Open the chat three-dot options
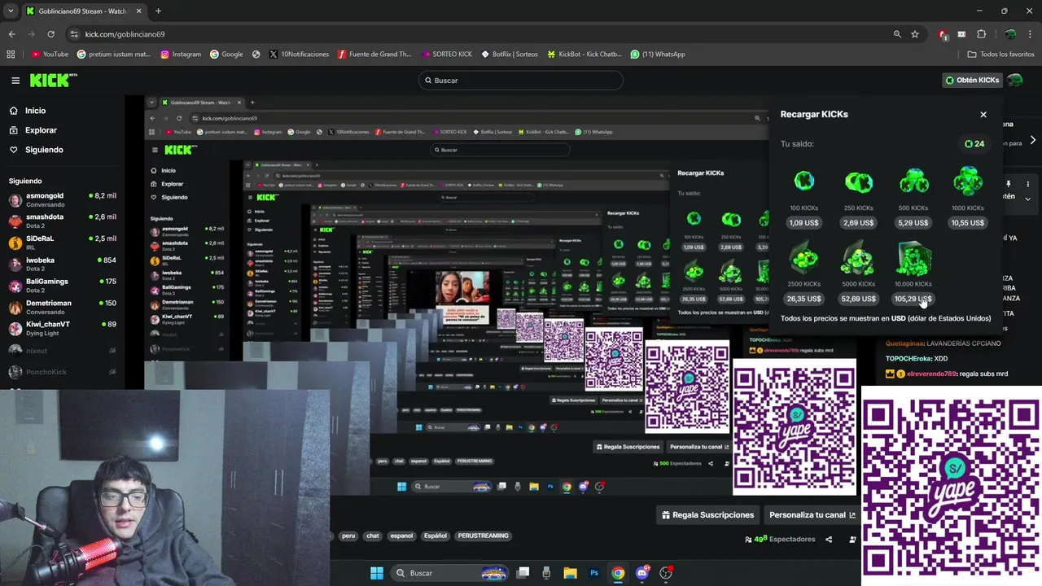 click(1028, 185)
